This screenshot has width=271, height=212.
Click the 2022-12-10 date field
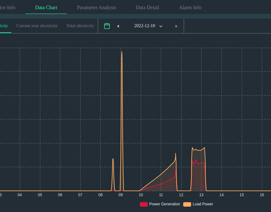[x=145, y=26]
